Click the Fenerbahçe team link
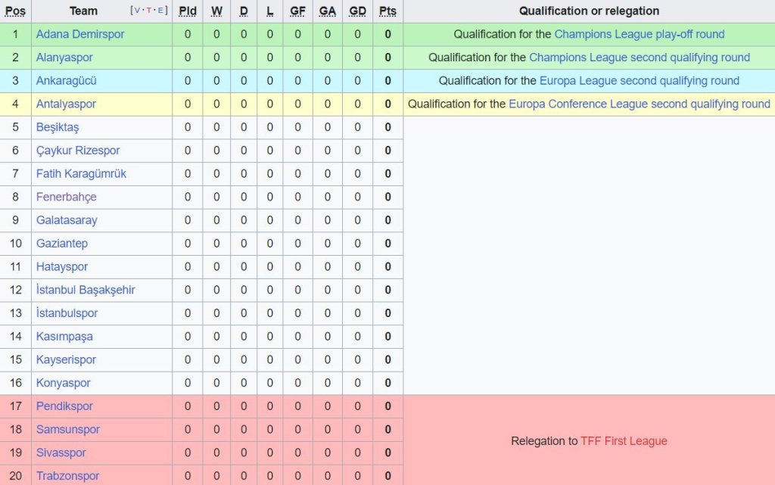This screenshot has width=775, height=485. (x=66, y=197)
